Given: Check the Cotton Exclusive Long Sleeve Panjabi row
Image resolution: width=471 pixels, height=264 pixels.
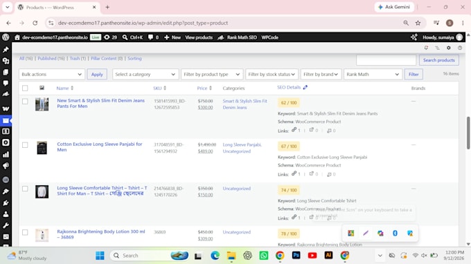Looking at the screenshot, I should pos(25,145).
